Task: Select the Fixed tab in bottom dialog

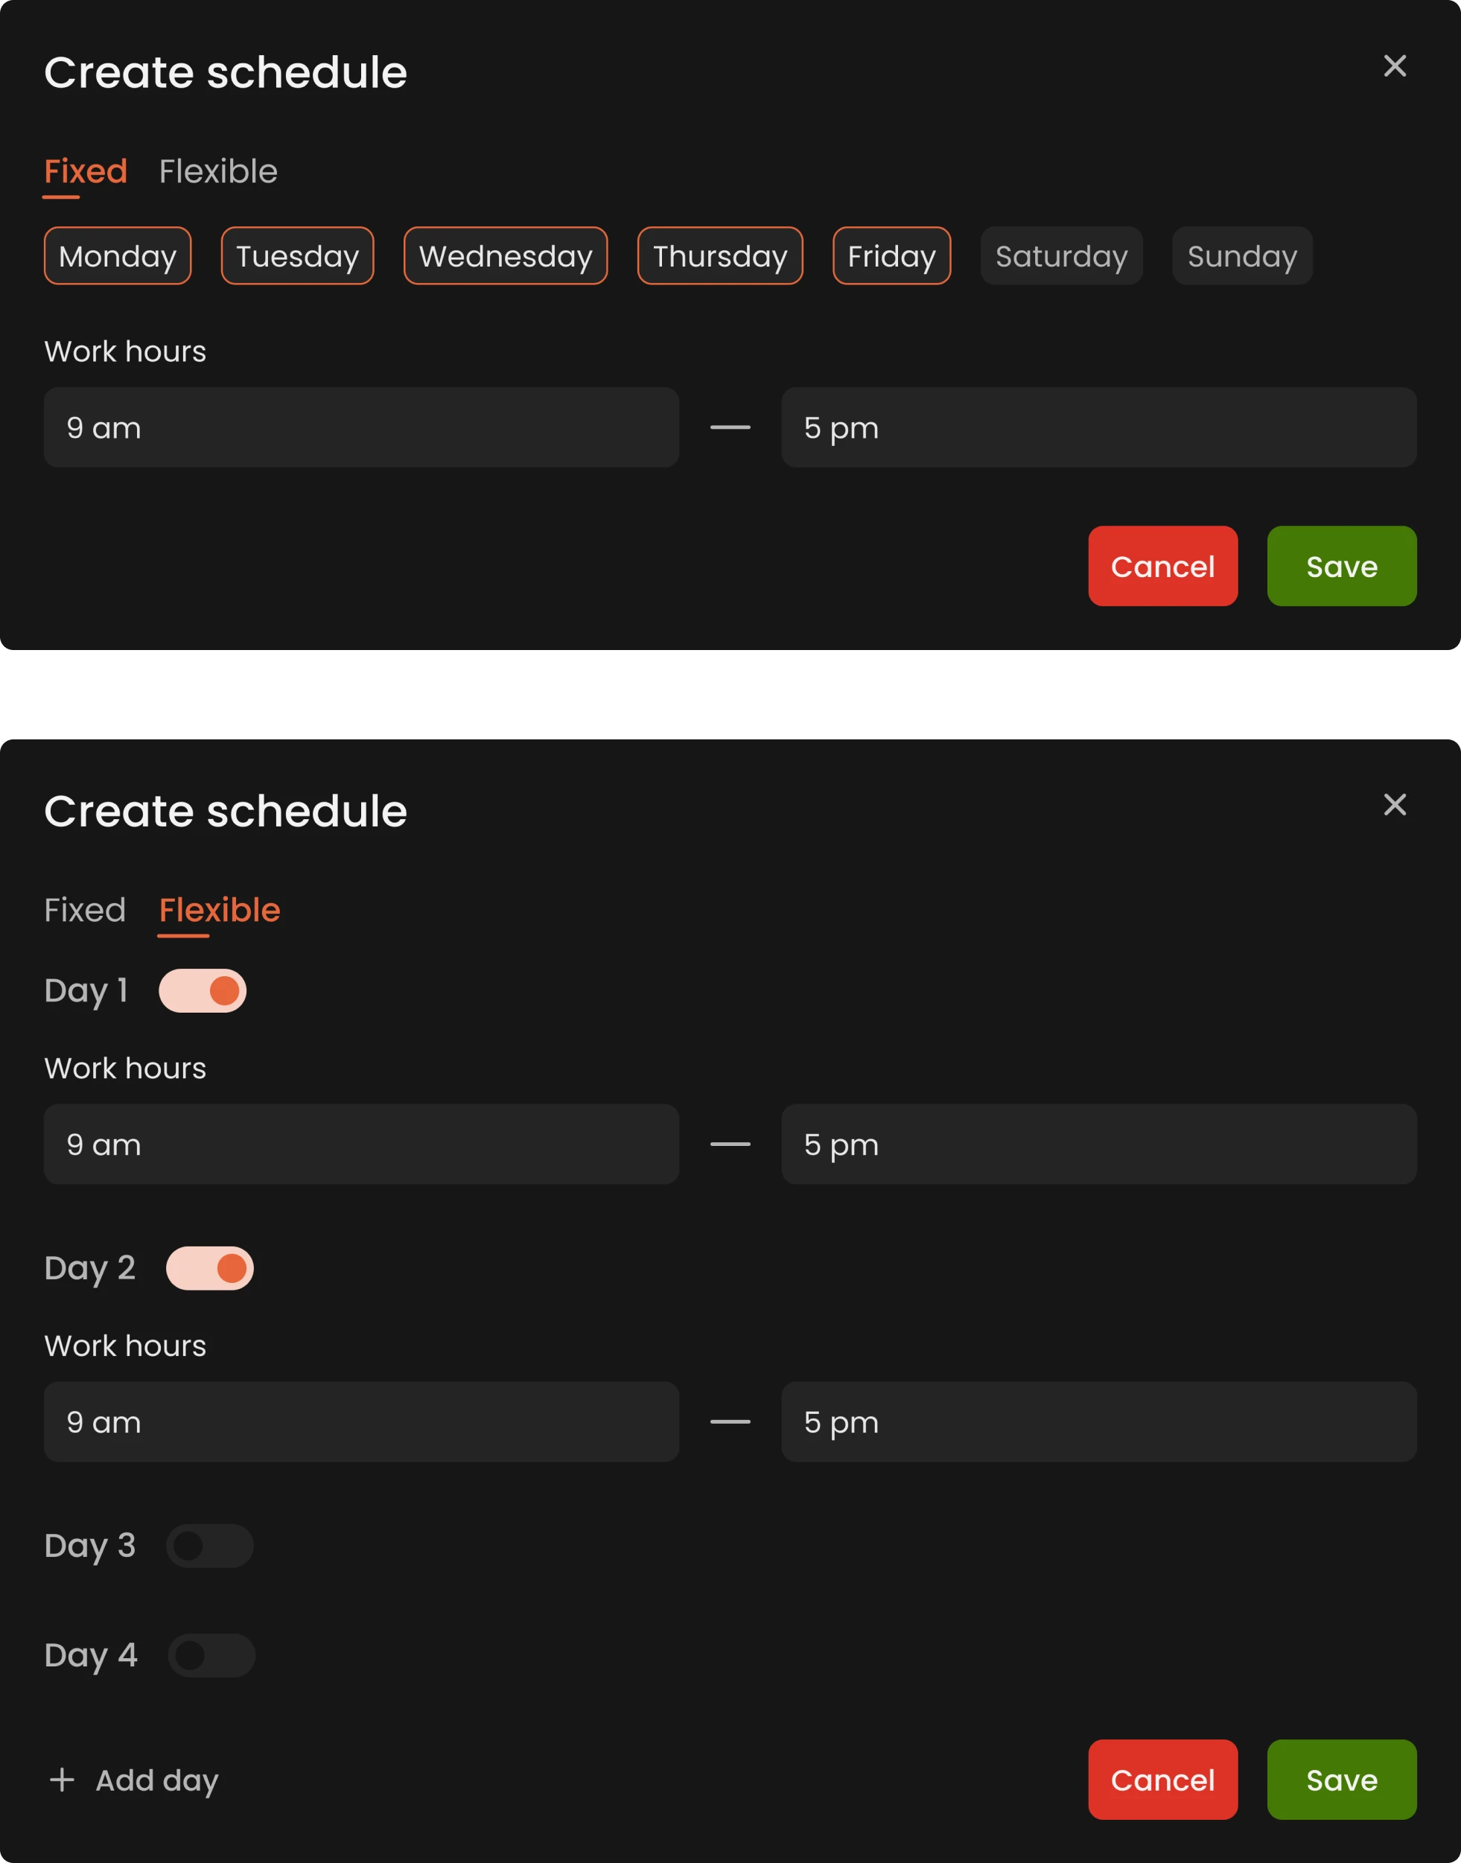Action: click(x=85, y=910)
